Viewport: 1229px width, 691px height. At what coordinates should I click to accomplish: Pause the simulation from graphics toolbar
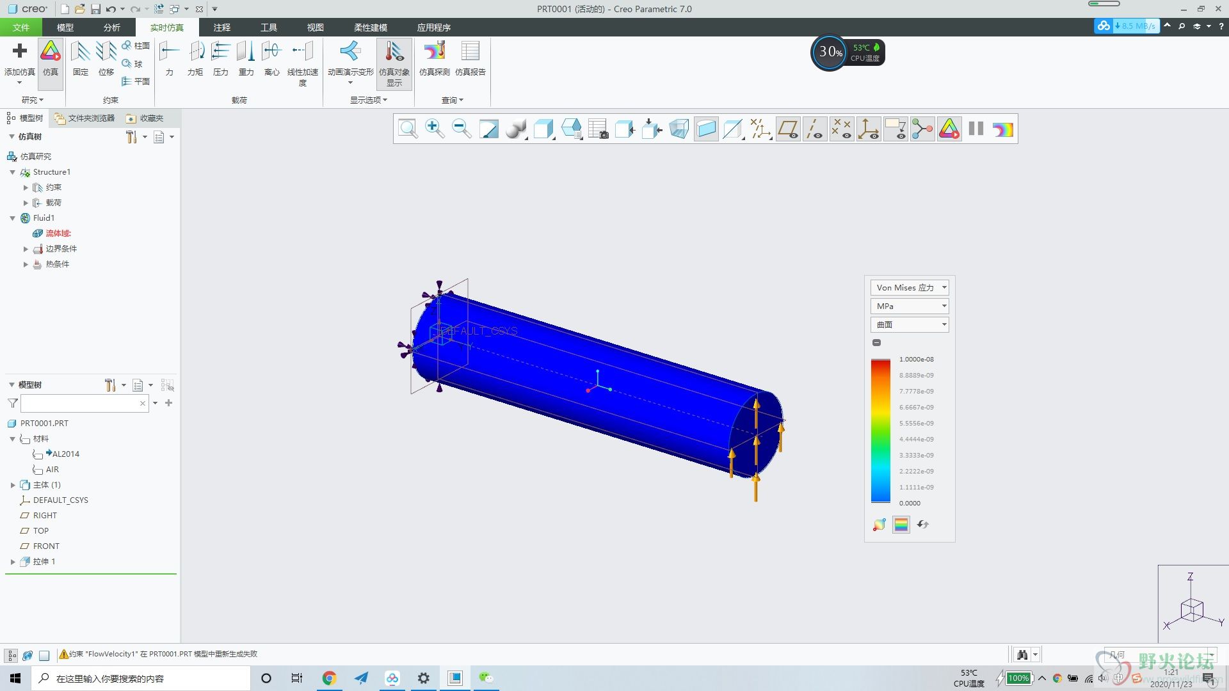coord(976,129)
